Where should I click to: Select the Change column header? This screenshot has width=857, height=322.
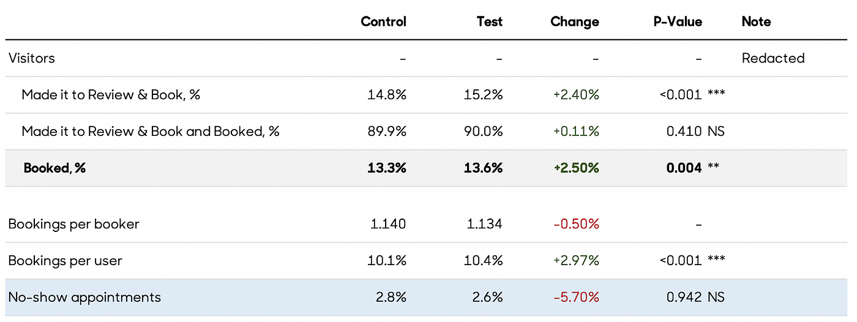pos(574,22)
